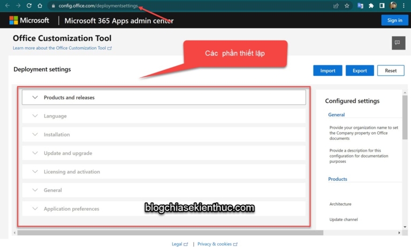
Task: Click the organization name setting description
Action: click(x=363, y=133)
